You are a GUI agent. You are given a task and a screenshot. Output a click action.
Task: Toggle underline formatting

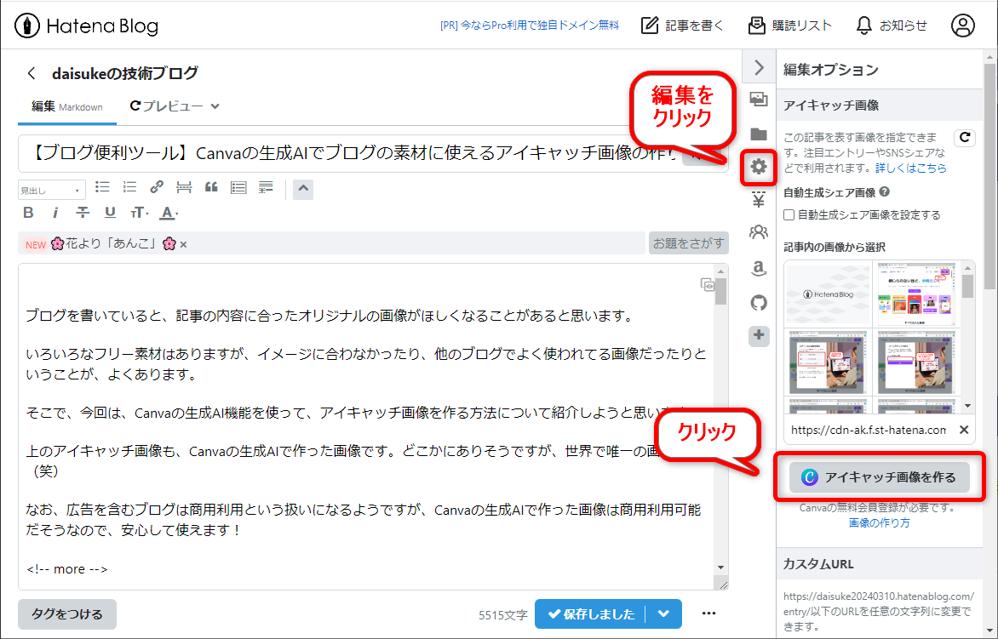[110, 213]
